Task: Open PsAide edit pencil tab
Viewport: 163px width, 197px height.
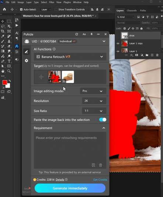Action: click(27, 52)
